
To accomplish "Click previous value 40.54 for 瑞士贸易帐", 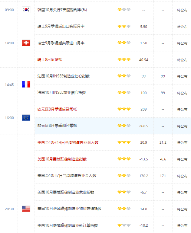I will (x=144, y=60).
